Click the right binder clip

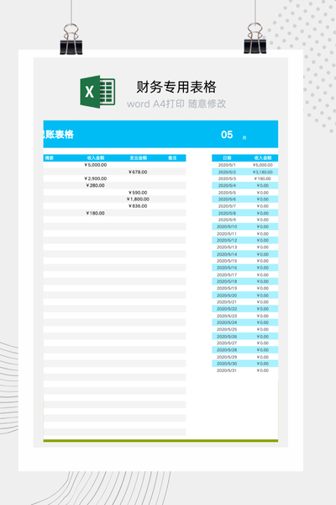255,38
